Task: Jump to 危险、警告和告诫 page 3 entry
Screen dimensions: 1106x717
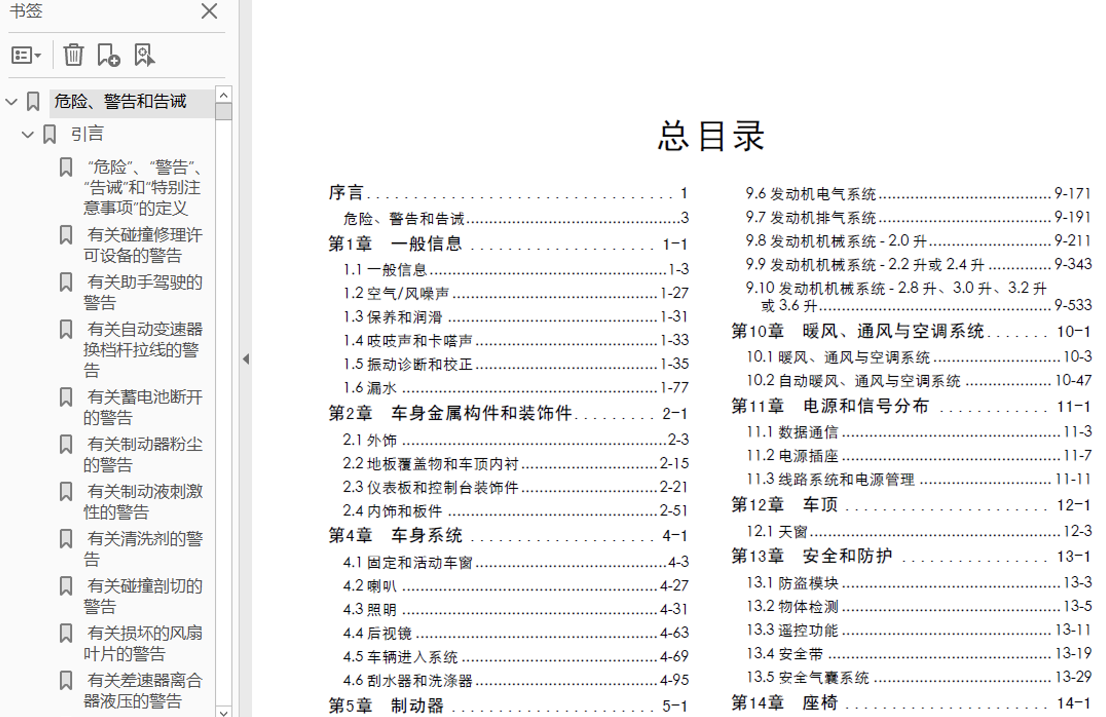Action: coord(516,219)
